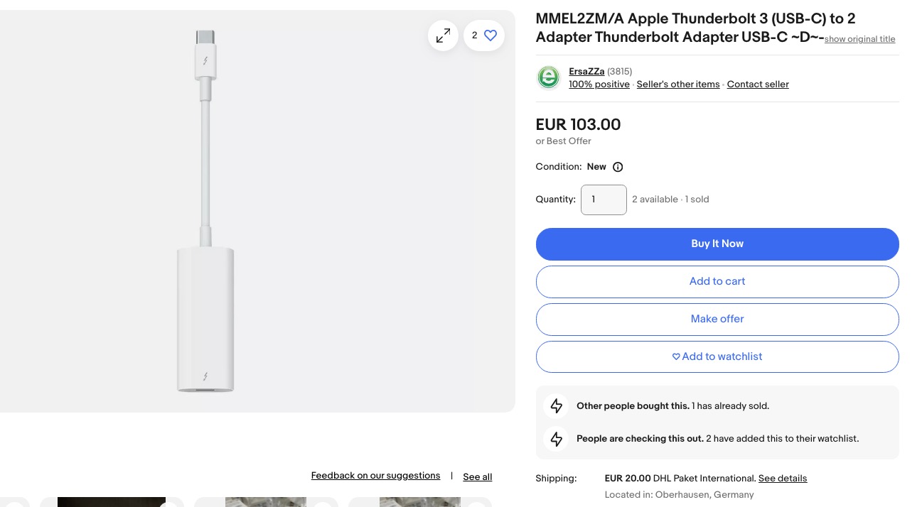Click the heart icon on product image

point(490,36)
